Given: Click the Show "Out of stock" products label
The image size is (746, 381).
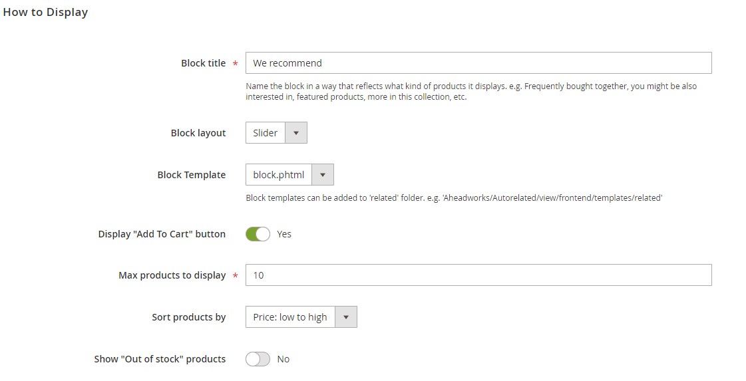Looking at the screenshot, I should 160,359.
